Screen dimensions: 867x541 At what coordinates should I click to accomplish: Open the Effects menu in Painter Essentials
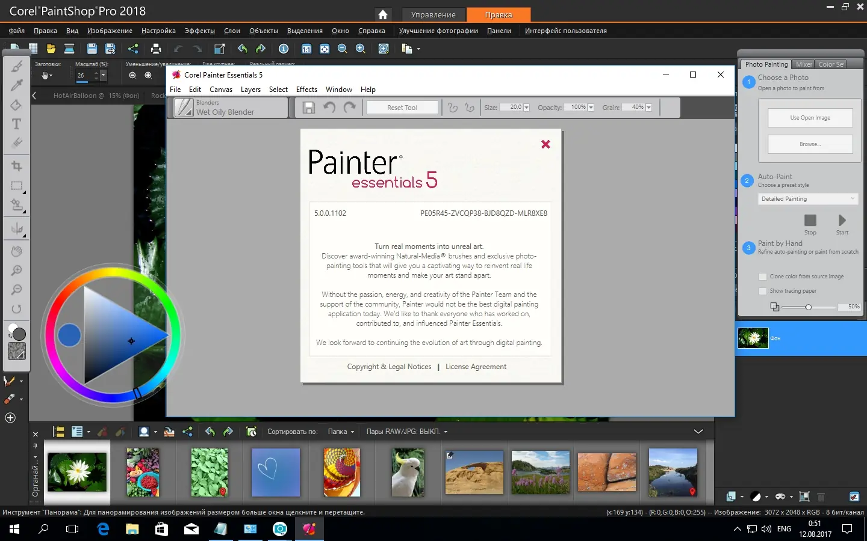[306, 90]
